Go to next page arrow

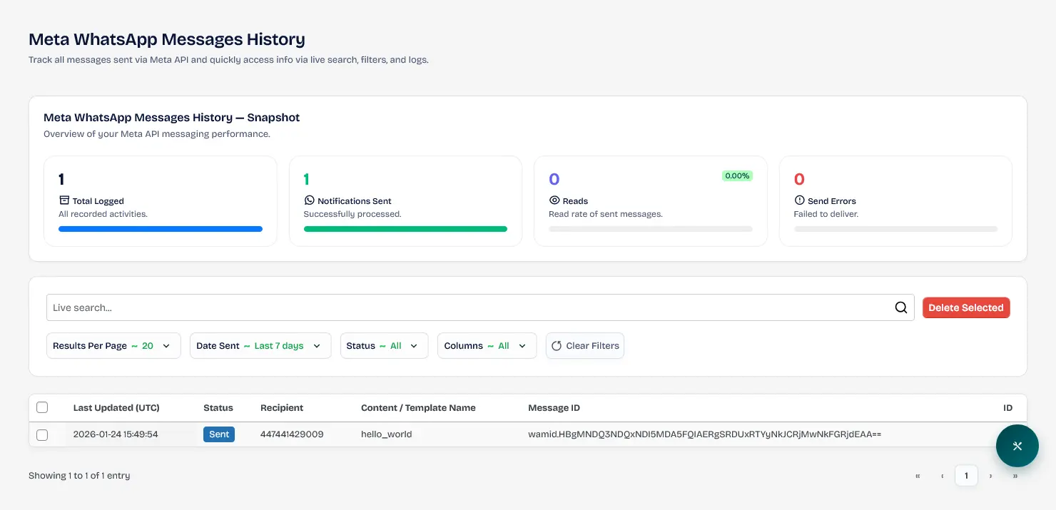[990, 476]
